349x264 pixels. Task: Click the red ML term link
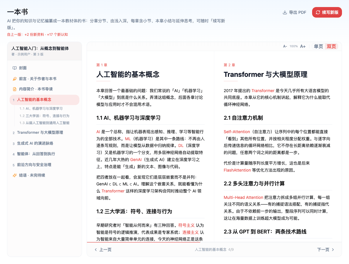128,139
